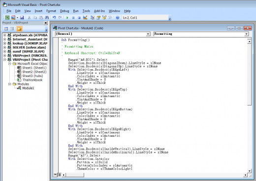
Task: Close the Project - VBAProject pane
Action: tap(46, 23)
